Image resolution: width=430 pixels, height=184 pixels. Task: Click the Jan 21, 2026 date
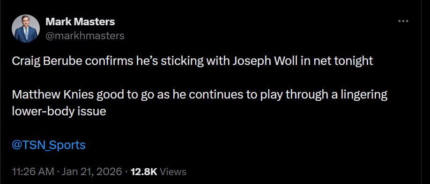92,172
